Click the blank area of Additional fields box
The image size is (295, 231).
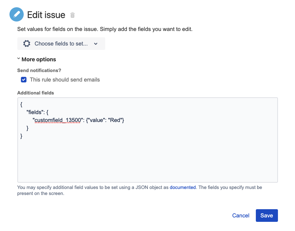tap(147, 158)
